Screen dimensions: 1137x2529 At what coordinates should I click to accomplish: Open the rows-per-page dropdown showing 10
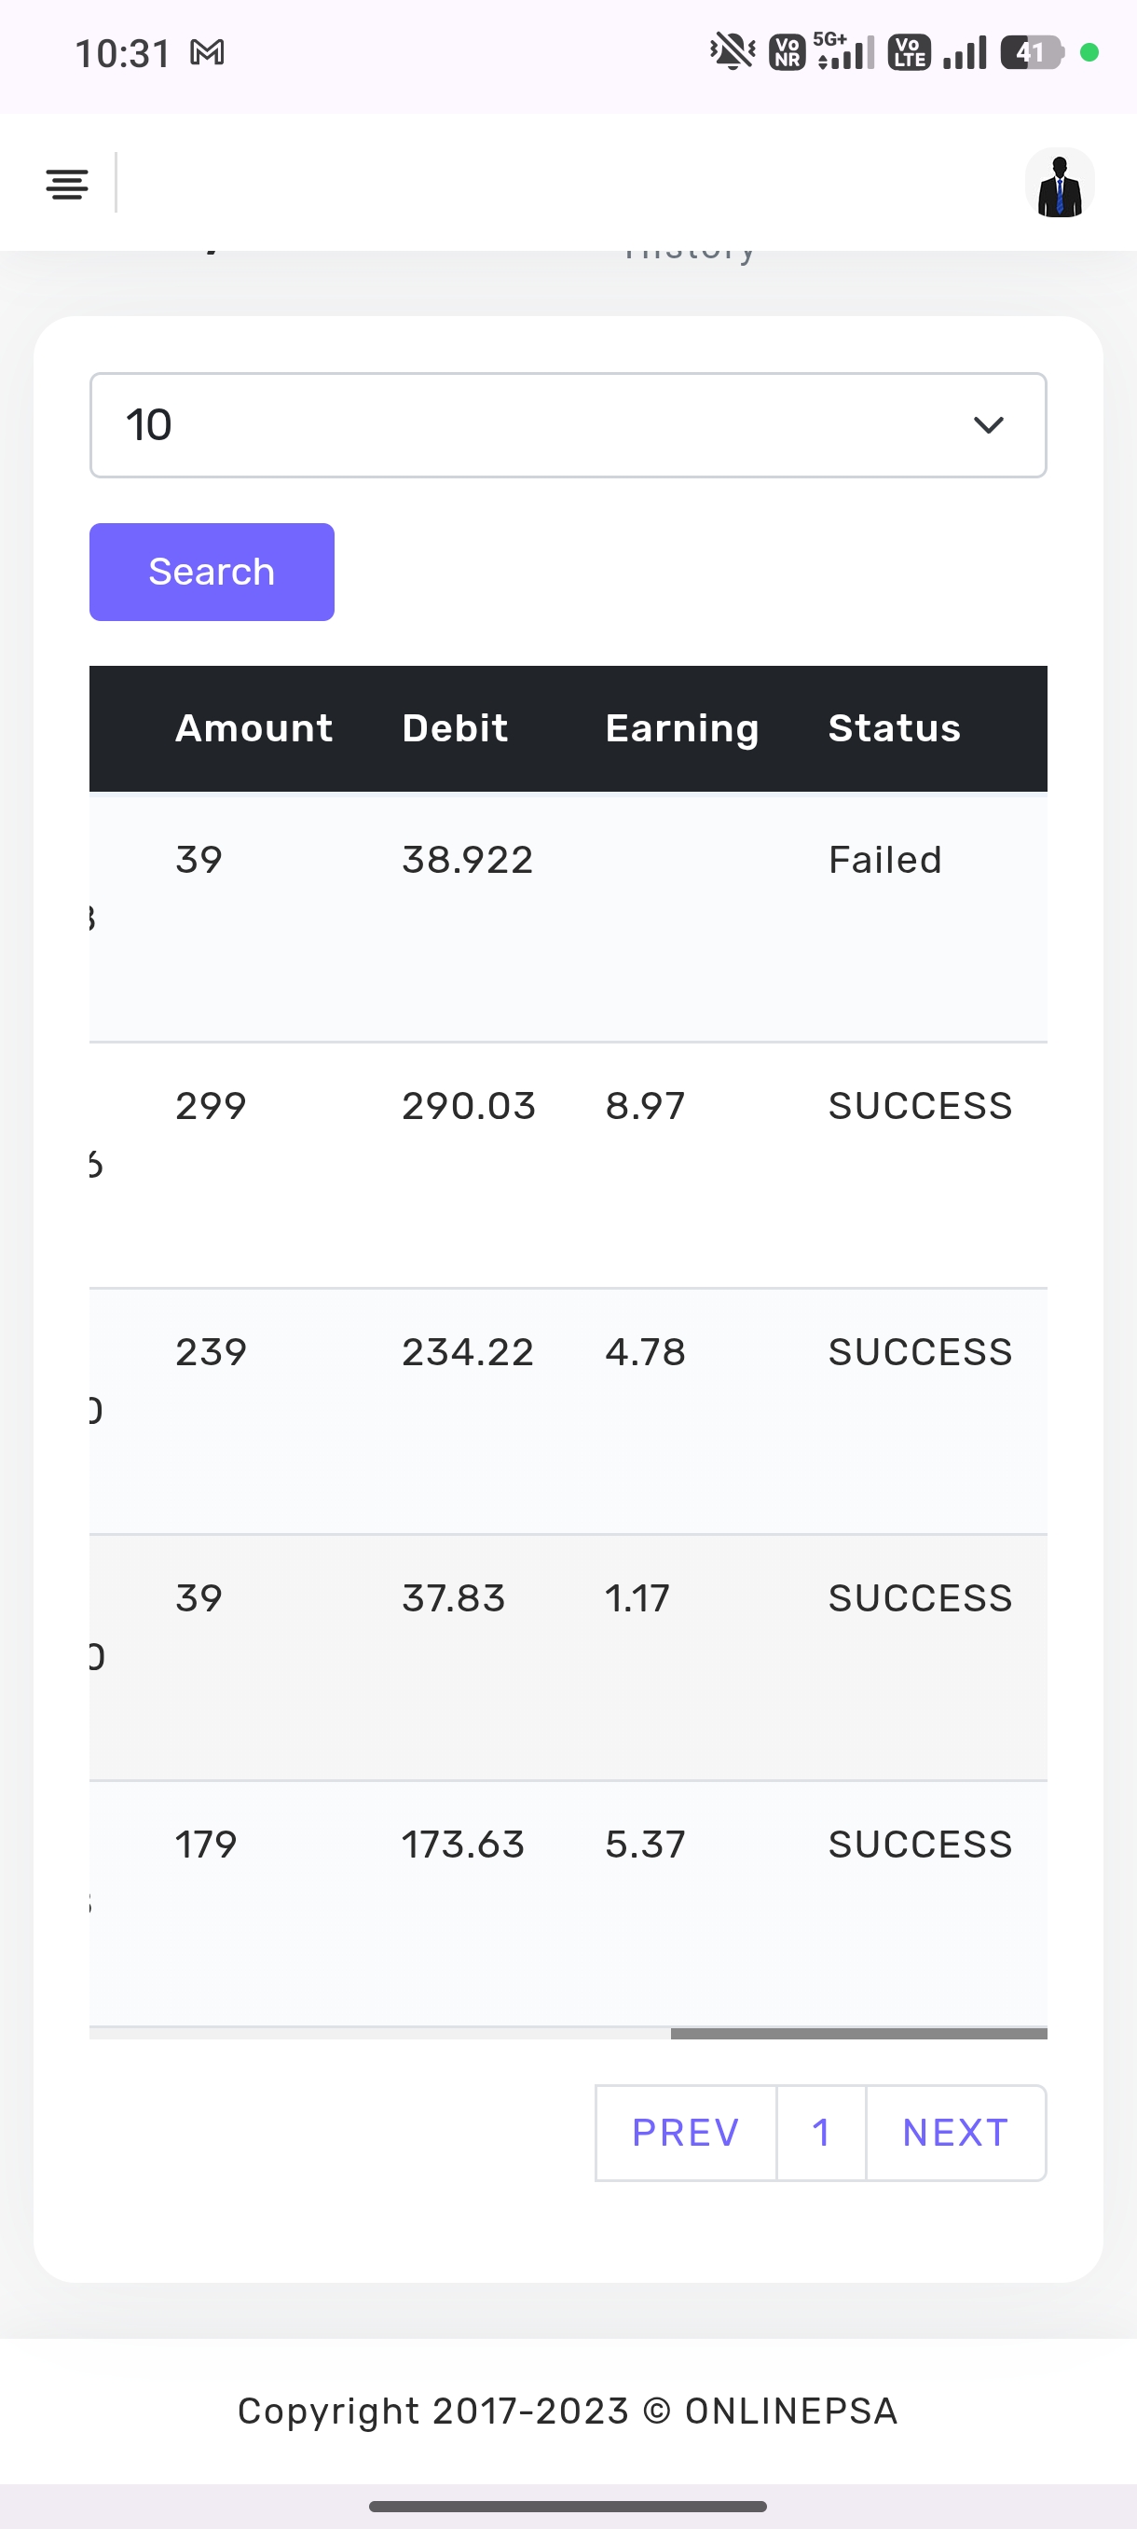(568, 425)
